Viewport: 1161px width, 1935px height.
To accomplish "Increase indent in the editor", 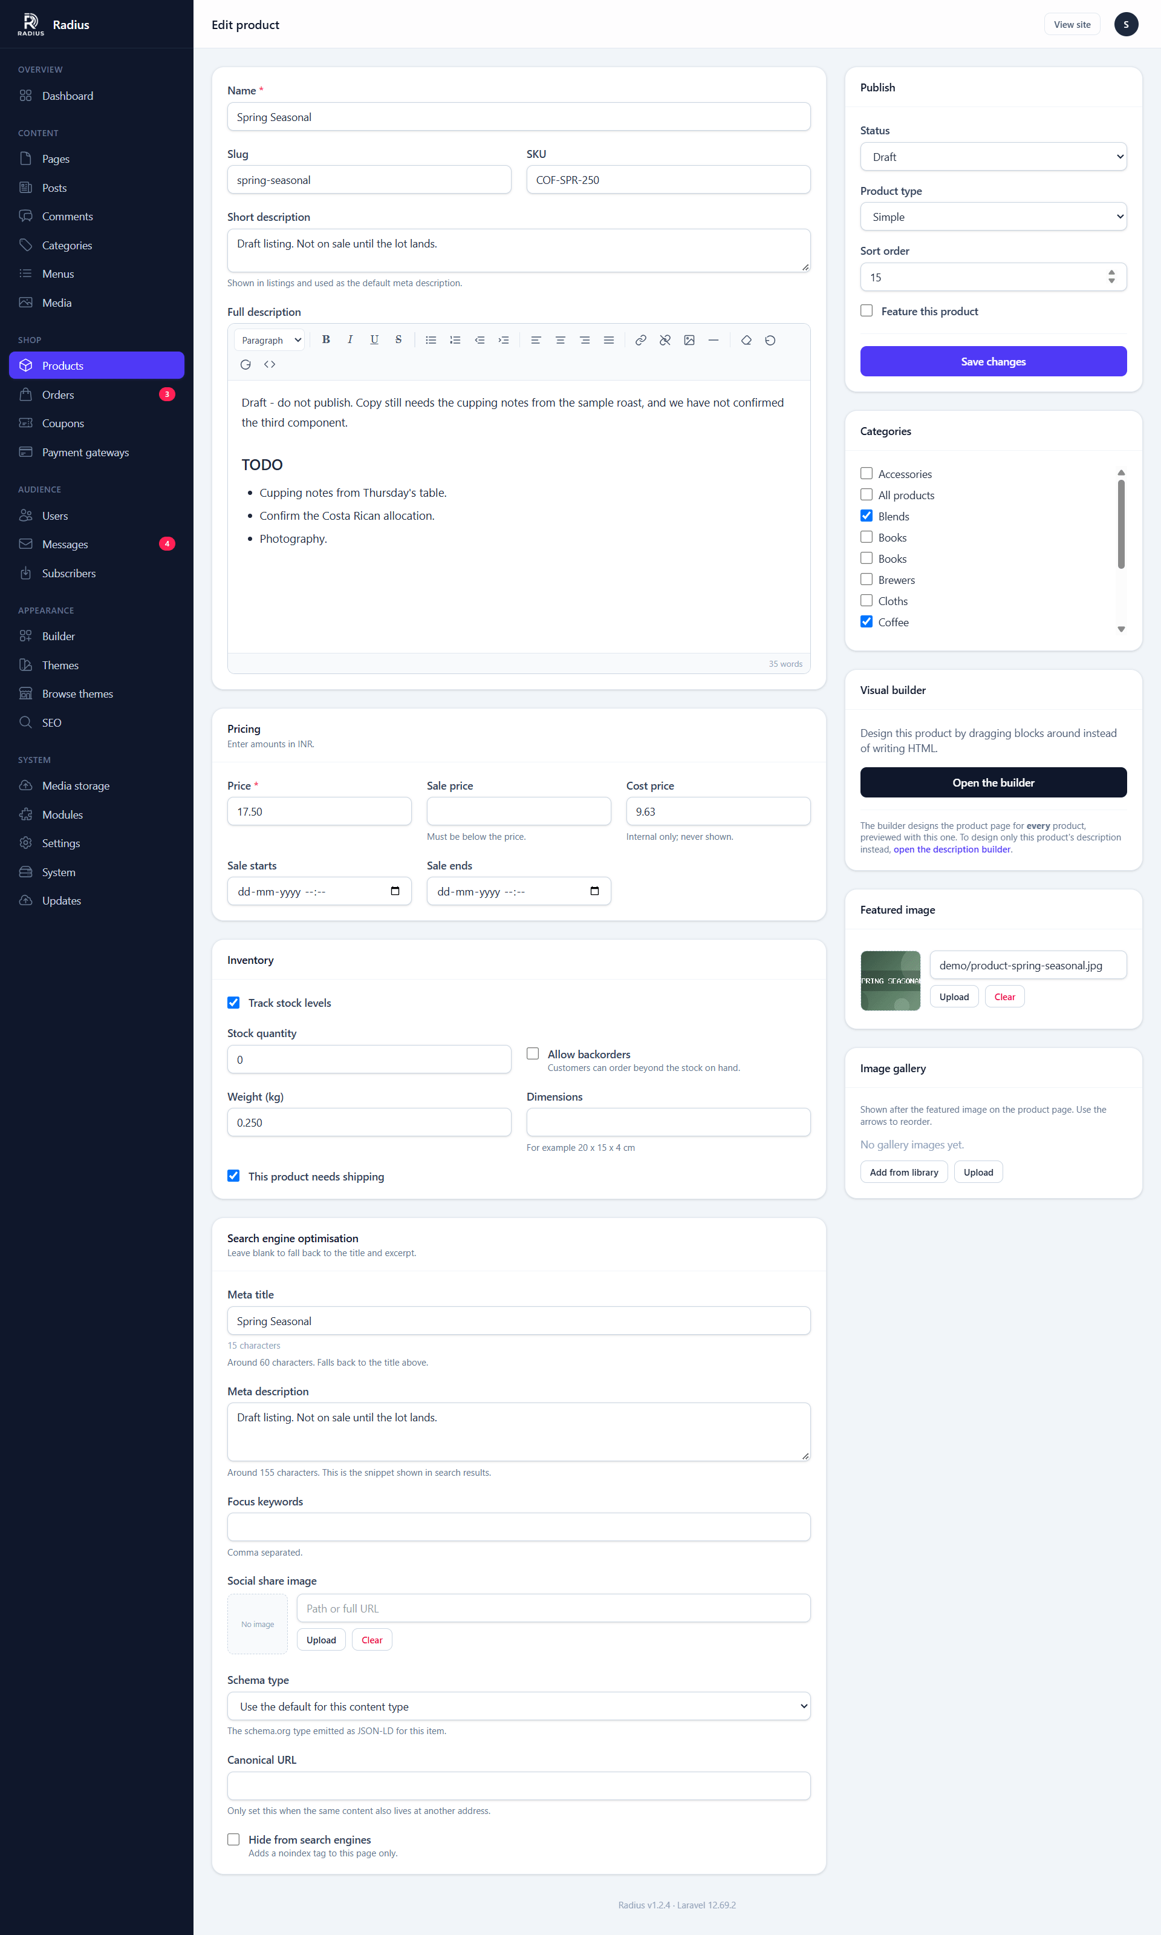I will click(504, 339).
